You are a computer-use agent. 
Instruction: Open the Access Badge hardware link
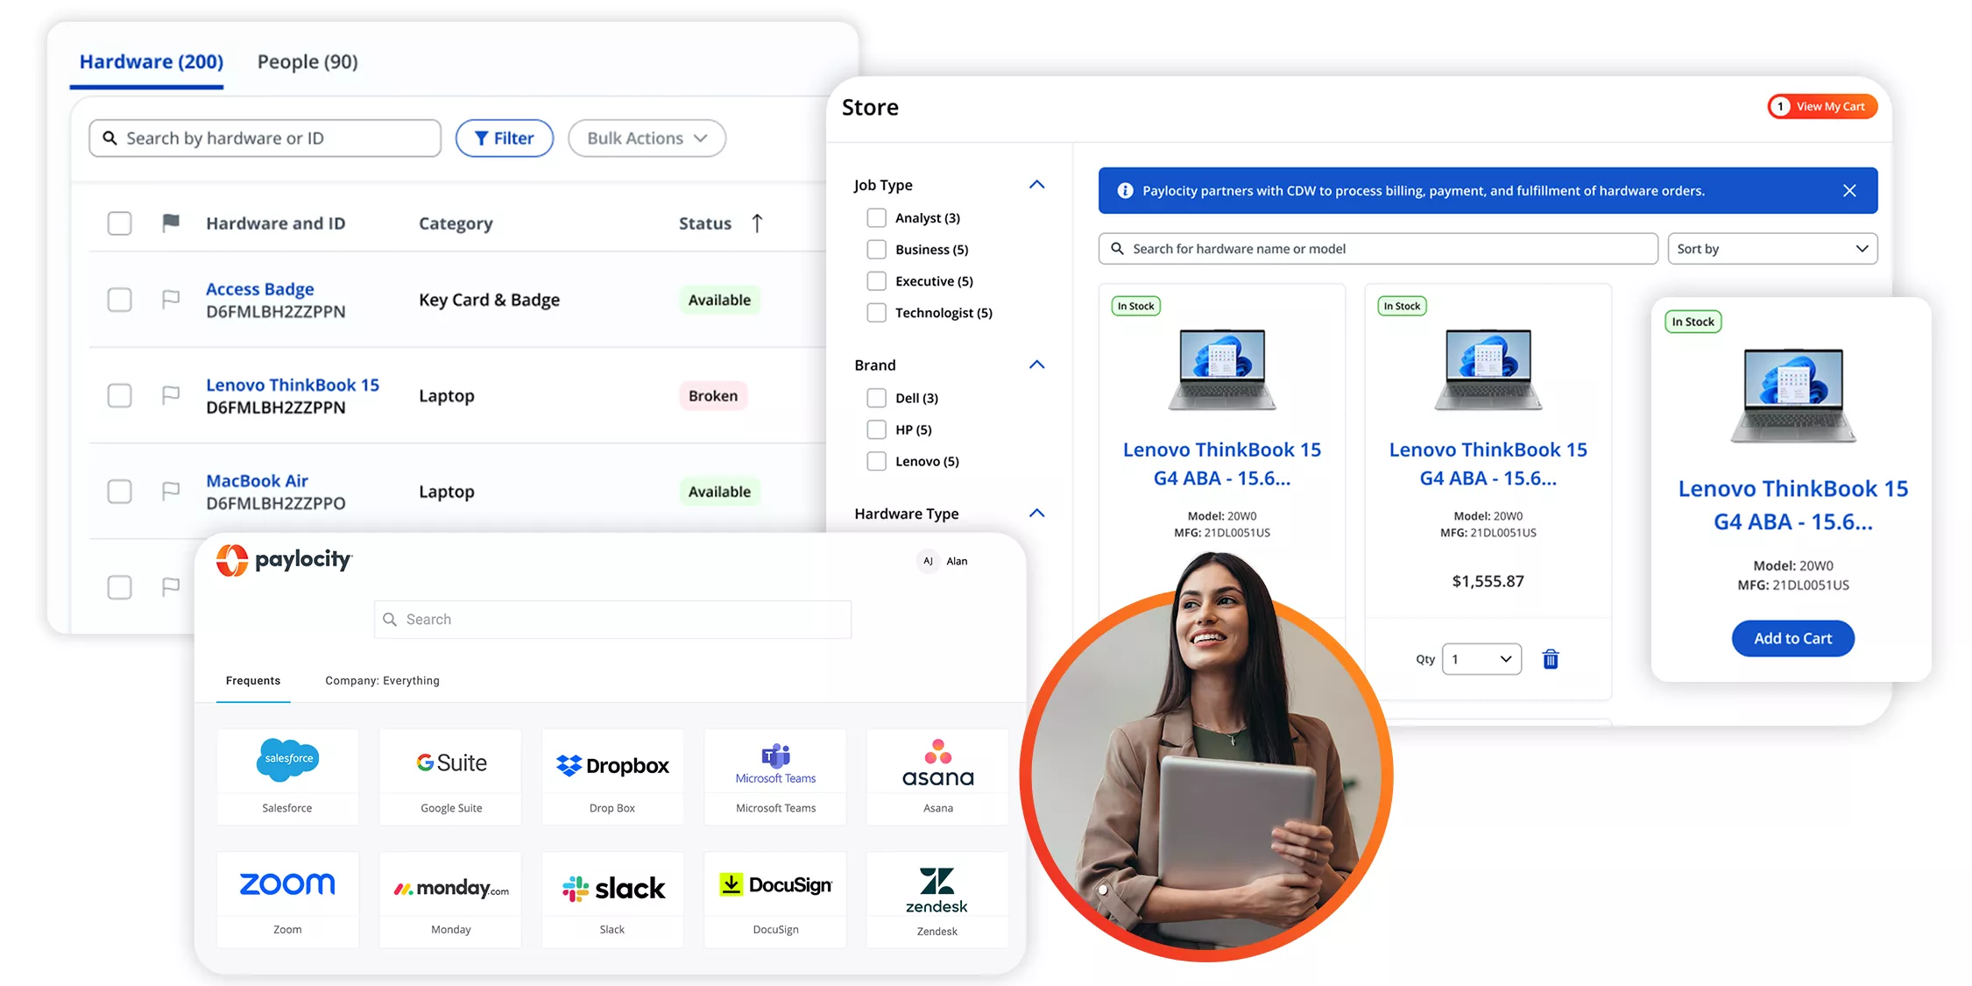point(259,289)
